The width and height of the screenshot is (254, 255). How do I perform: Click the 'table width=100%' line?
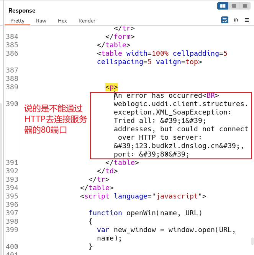click(162, 53)
